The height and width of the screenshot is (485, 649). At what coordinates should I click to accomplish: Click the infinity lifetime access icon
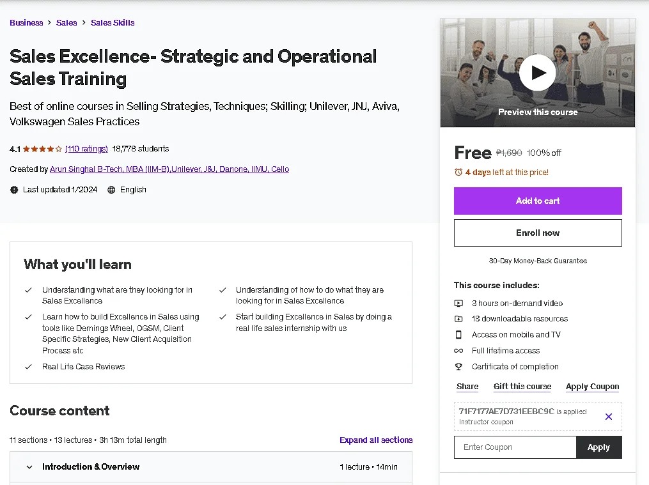tap(458, 351)
